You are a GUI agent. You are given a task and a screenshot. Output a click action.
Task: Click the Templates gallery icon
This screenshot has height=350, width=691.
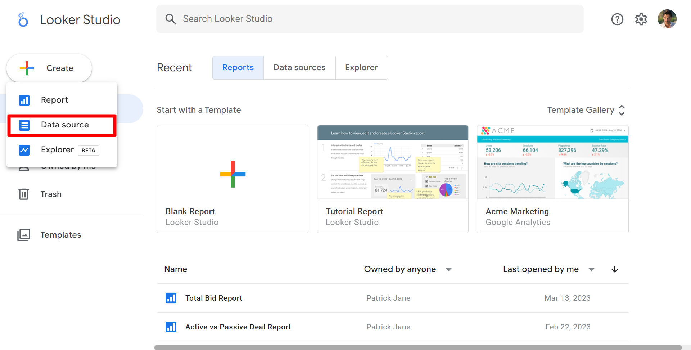coord(24,235)
